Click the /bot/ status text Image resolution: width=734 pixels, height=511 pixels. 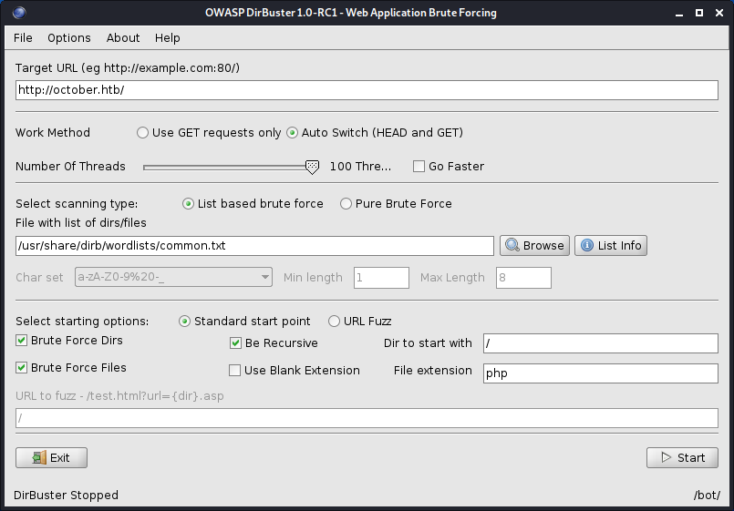point(707,496)
